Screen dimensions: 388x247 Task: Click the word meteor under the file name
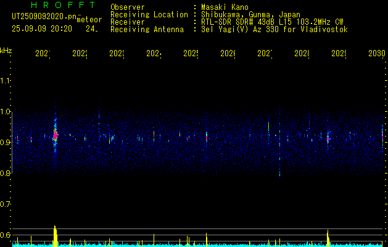pyautogui.click(x=89, y=20)
